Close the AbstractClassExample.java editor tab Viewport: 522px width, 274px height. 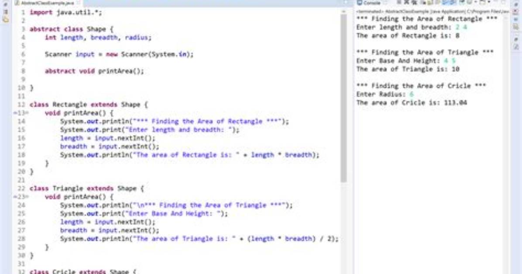[79, 3]
